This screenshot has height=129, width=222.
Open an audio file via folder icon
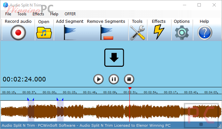tap(44, 33)
